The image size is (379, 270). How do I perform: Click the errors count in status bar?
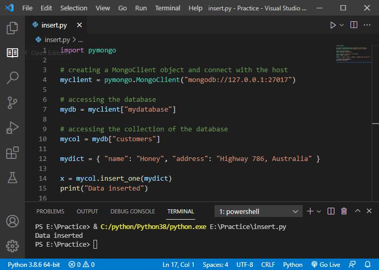click(74, 264)
